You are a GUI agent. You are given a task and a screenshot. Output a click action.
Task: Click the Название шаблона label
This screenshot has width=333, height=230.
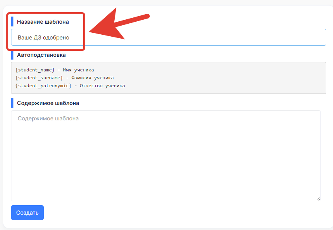click(43, 22)
